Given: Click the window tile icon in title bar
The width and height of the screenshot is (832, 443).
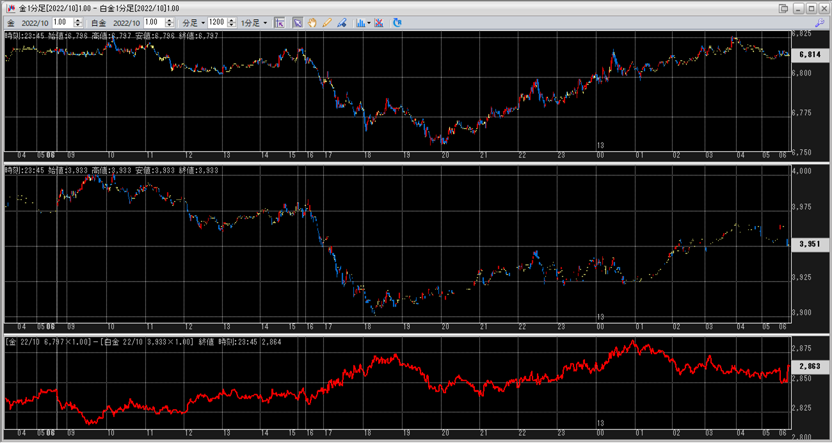Looking at the screenshot, I should (x=783, y=8).
